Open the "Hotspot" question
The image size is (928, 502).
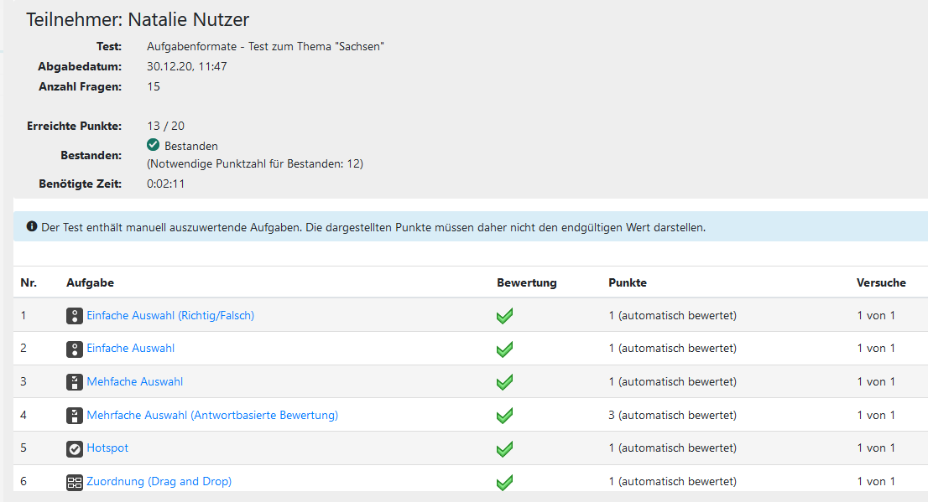[x=108, y=448]
